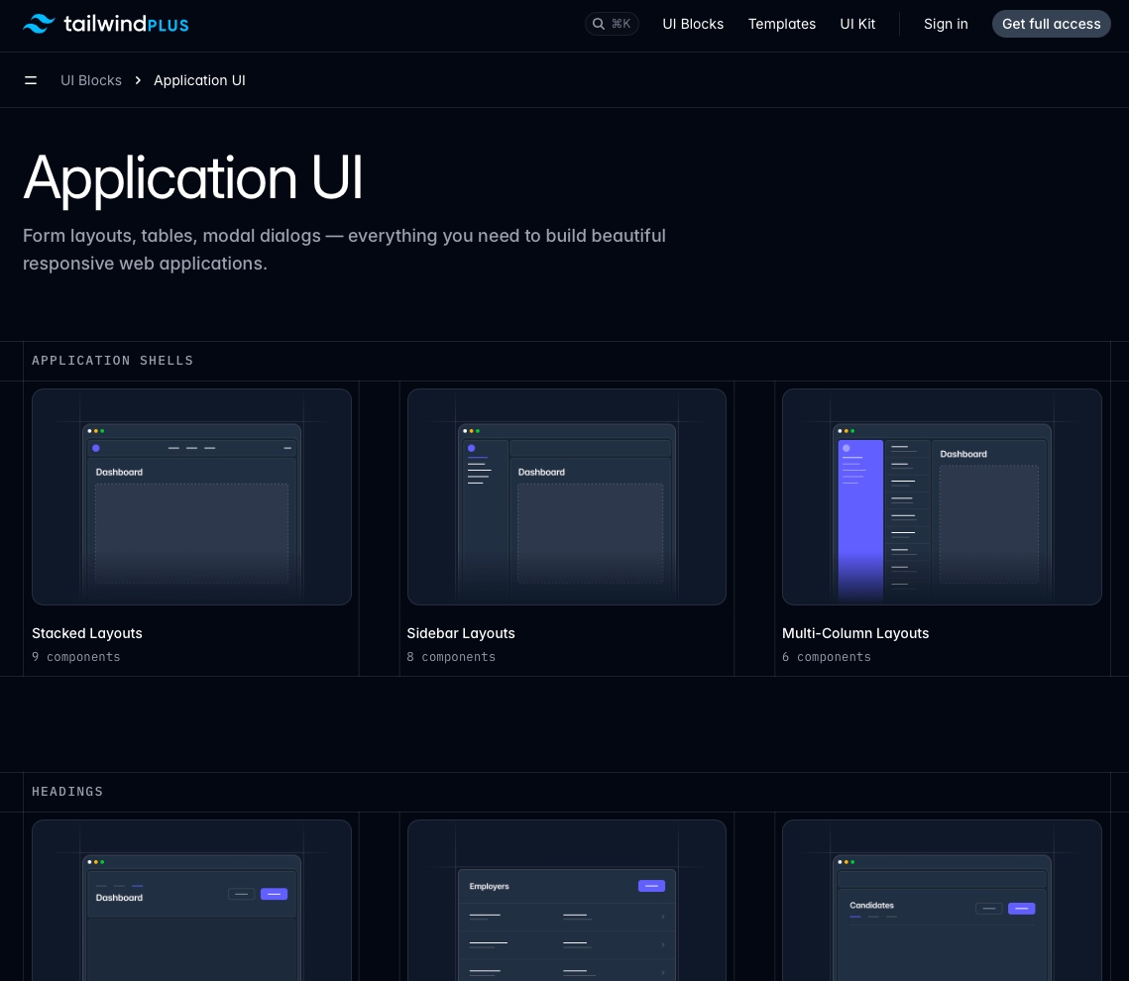The height and width of the screenshot is (981, 1129).
Task: Go to Templates in the top nav
Action: pyautogui.click(x=781, y=24)
